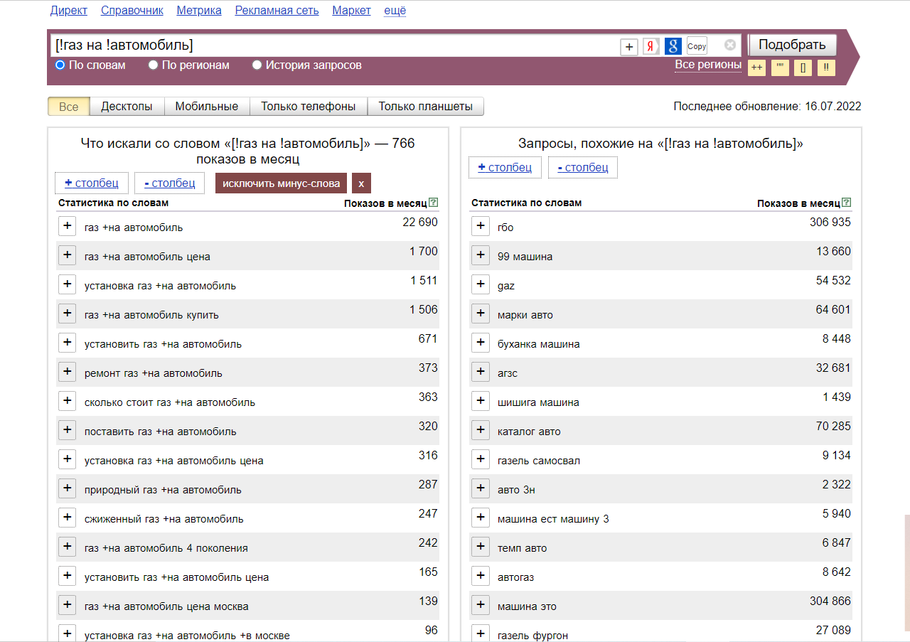Add 'gaz' with its plus icon
The height and width of the screenshot is (642, 910).
(x=481, y=284)
